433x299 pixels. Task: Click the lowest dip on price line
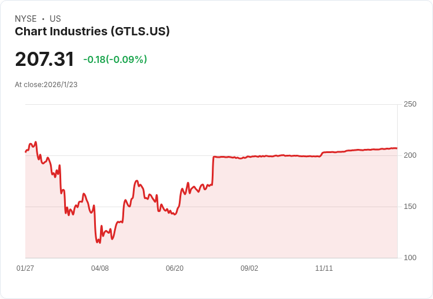[98, 242]
